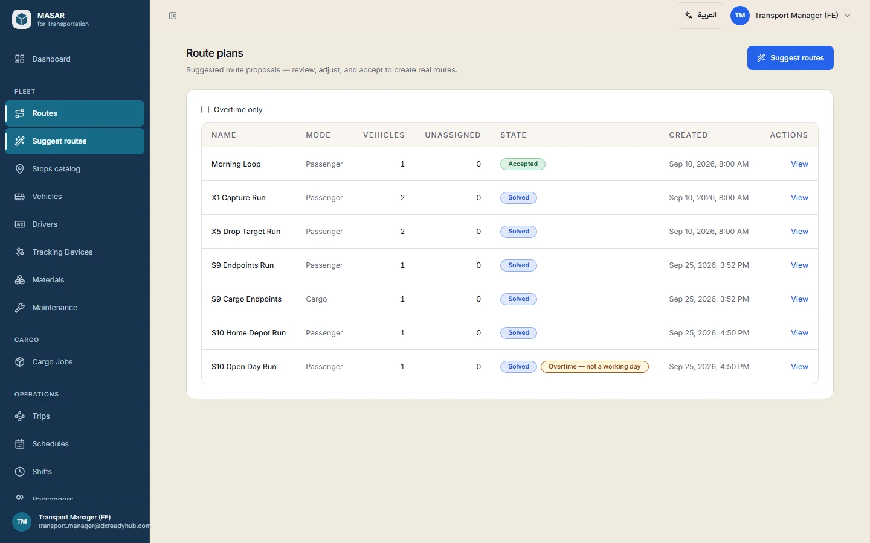The height and width of the screenshot is (543, 870).
Task: Open the Drivers sidebar item
Action: 75,224
